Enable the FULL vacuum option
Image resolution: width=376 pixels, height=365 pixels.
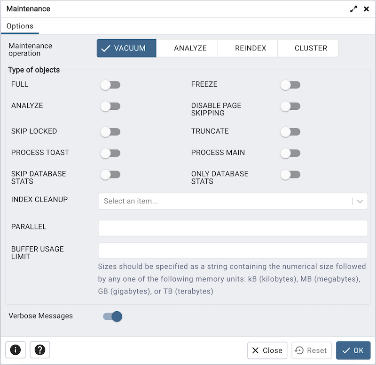click(110, 85)
